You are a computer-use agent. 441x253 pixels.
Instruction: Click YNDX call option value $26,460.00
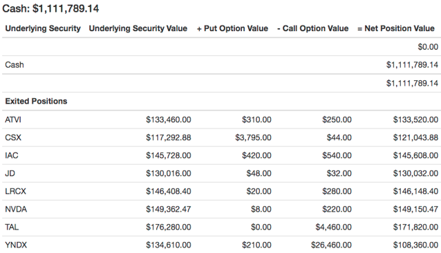pos(331,245)
